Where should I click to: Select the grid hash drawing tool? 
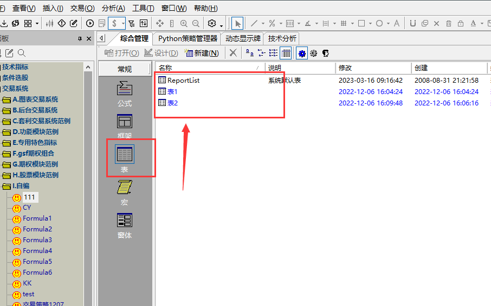344,23
